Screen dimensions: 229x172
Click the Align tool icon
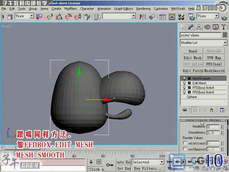coord(152,17)
